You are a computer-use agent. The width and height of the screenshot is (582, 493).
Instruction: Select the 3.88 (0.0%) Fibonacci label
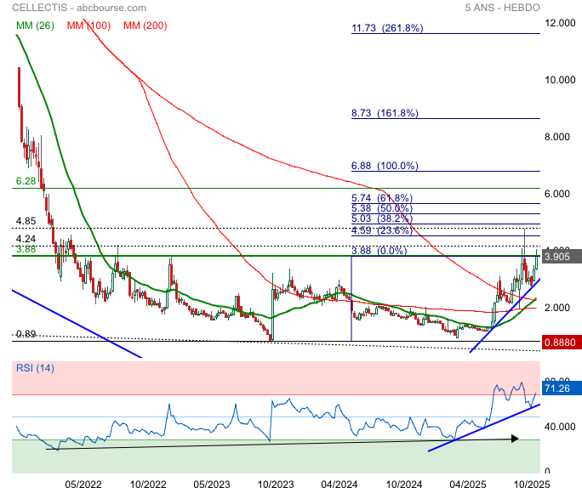pos(379,251)
